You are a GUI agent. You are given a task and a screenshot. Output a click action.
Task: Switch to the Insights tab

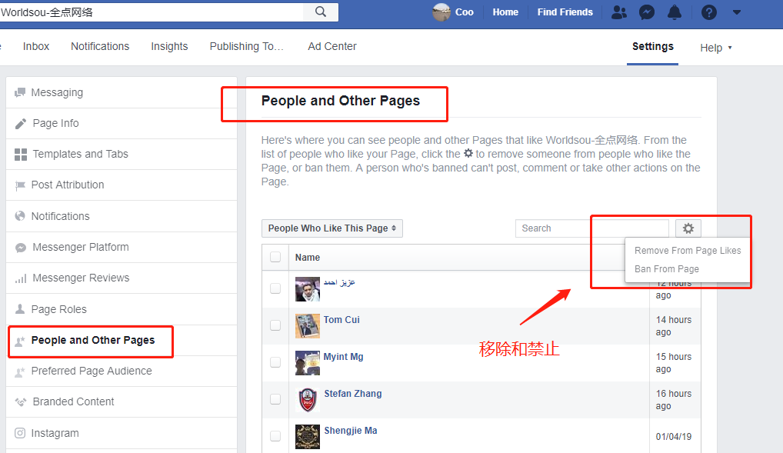pyautogui.click(x=169, y=46)
